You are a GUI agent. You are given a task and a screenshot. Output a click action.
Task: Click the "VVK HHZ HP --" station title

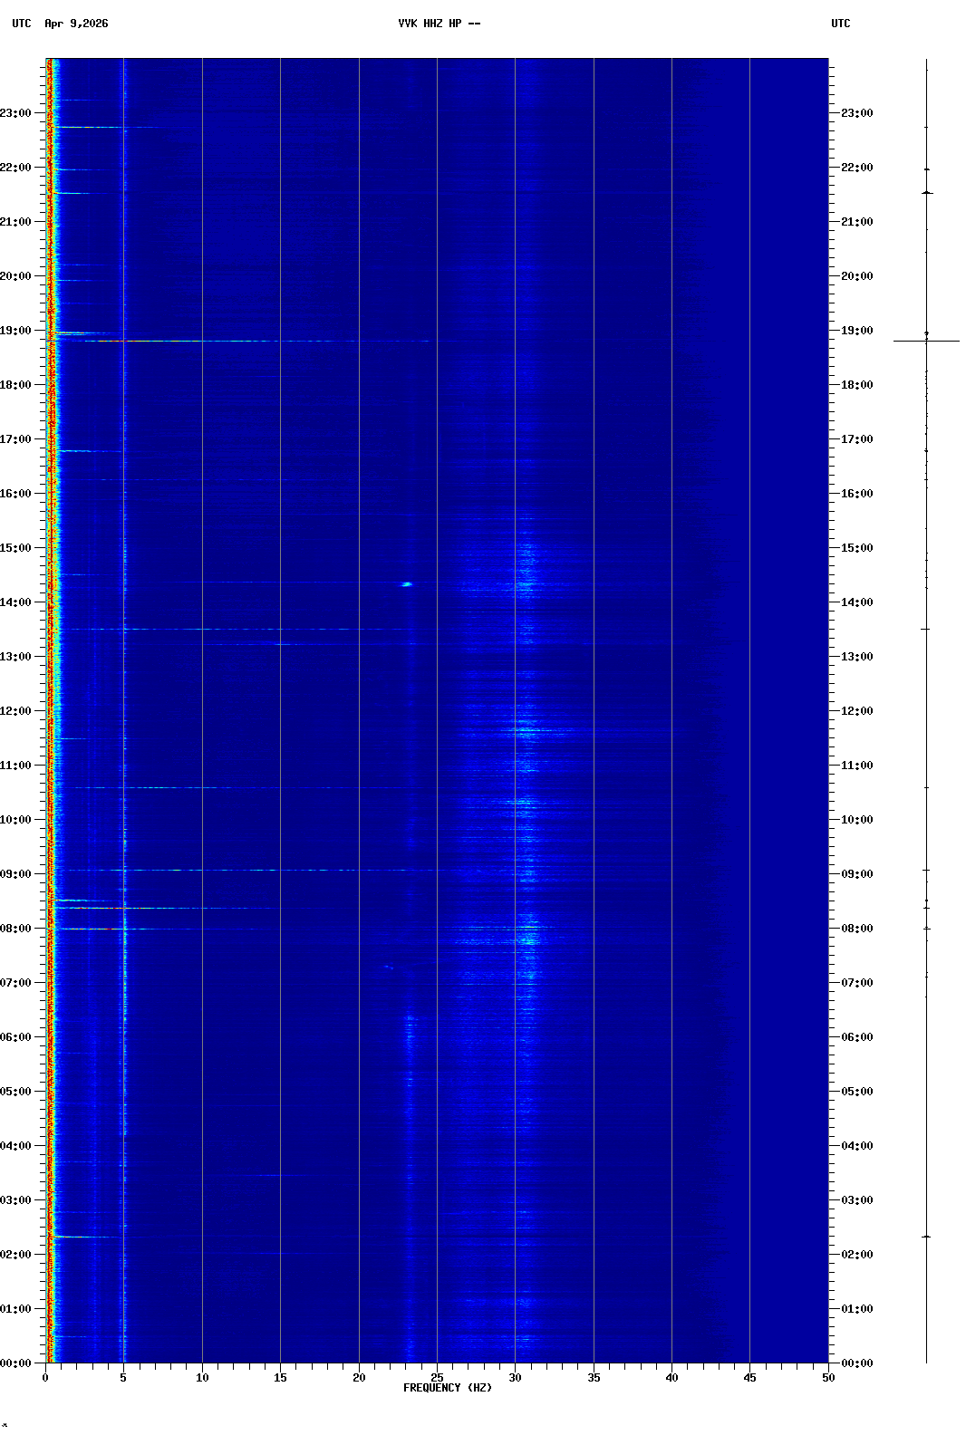[x=439, y=24]
